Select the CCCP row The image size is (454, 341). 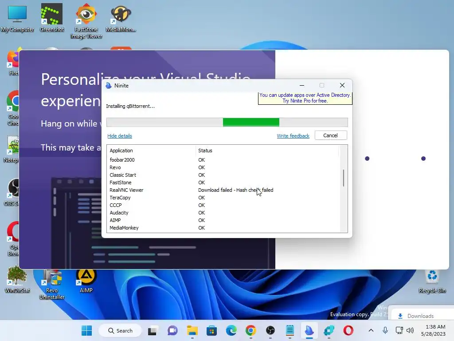tap(223, 205)
